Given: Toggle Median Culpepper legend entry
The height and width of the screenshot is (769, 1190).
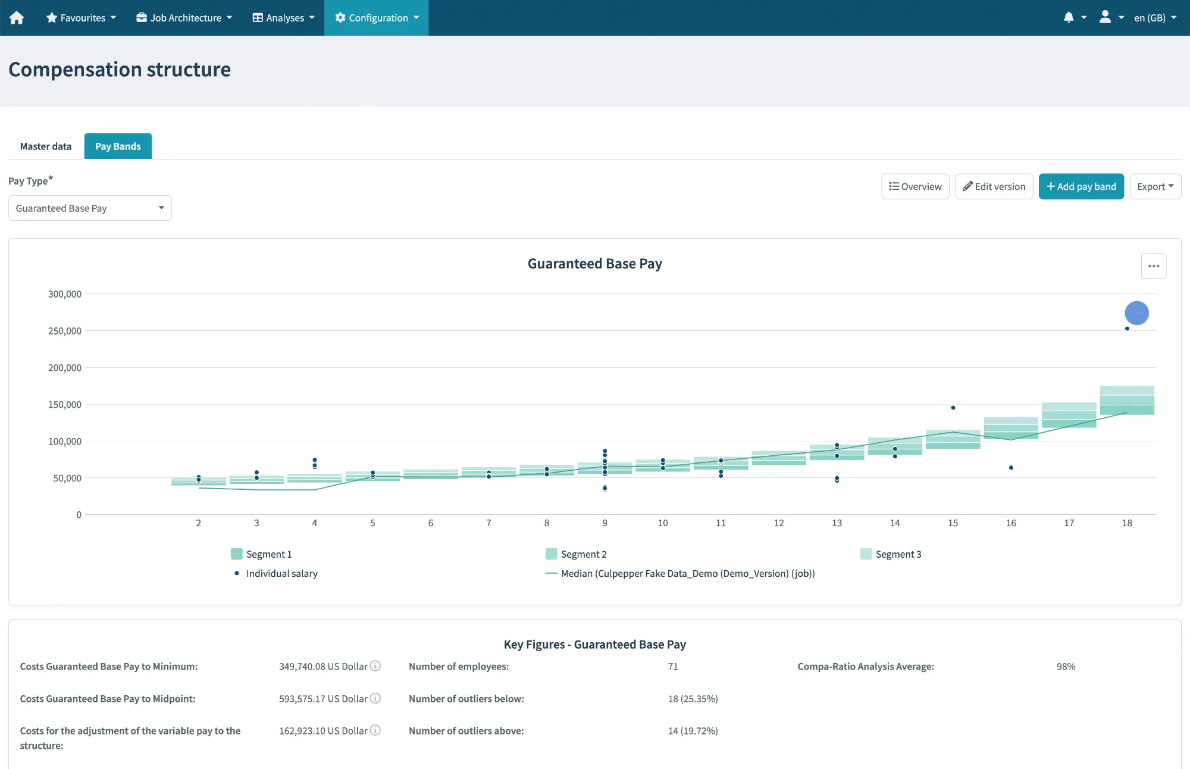Looking at the screenshot, I should [x=680, y=573].
